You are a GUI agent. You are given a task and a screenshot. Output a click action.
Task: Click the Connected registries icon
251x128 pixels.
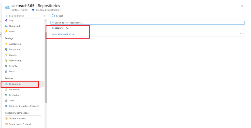tap(6, 106)
